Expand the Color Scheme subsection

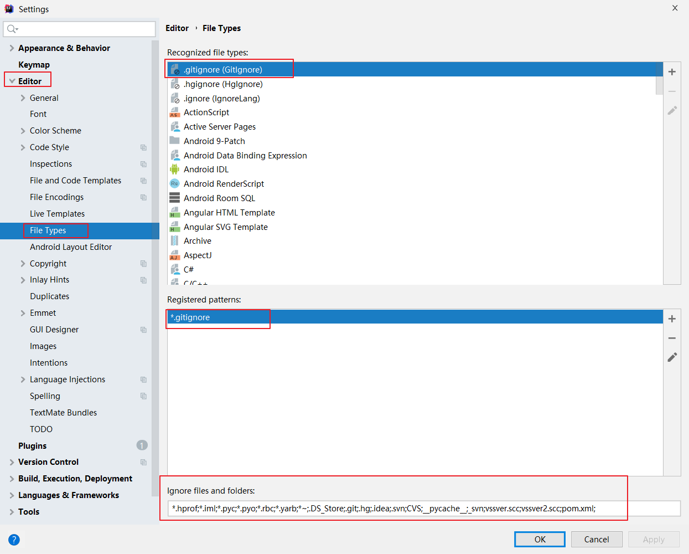[x=23, y=131]
